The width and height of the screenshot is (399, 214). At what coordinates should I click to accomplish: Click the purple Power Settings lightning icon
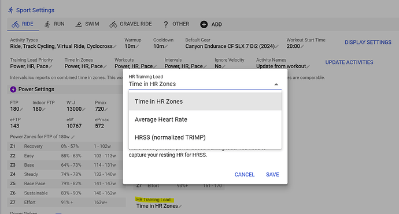coord(13,89)
